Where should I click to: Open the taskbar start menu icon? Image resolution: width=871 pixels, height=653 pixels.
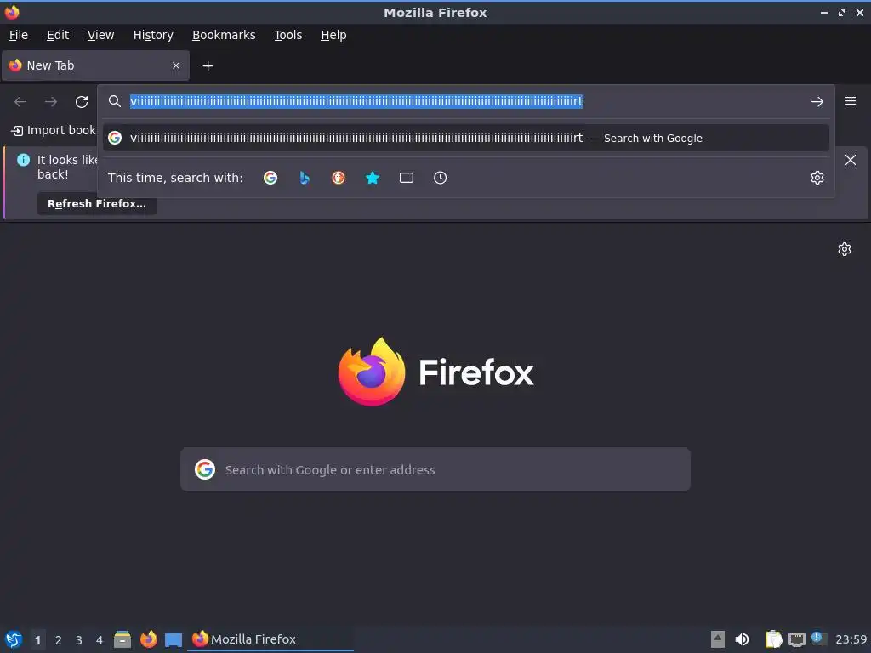(14, 639)
